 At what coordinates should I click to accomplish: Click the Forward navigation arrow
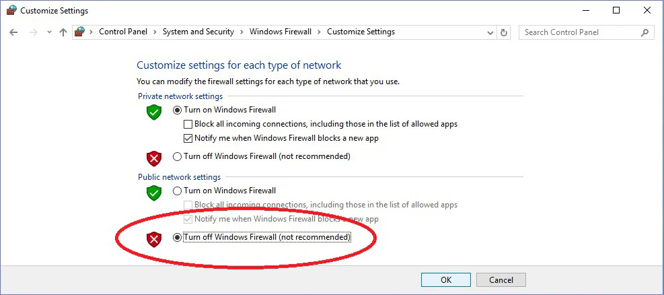coord(32,32)
